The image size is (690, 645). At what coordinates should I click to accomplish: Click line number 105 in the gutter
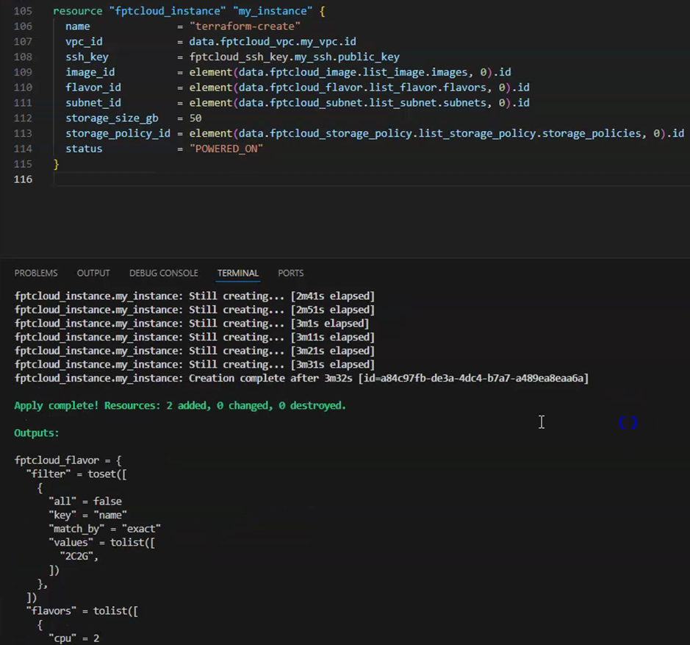(x=23, y=12)
